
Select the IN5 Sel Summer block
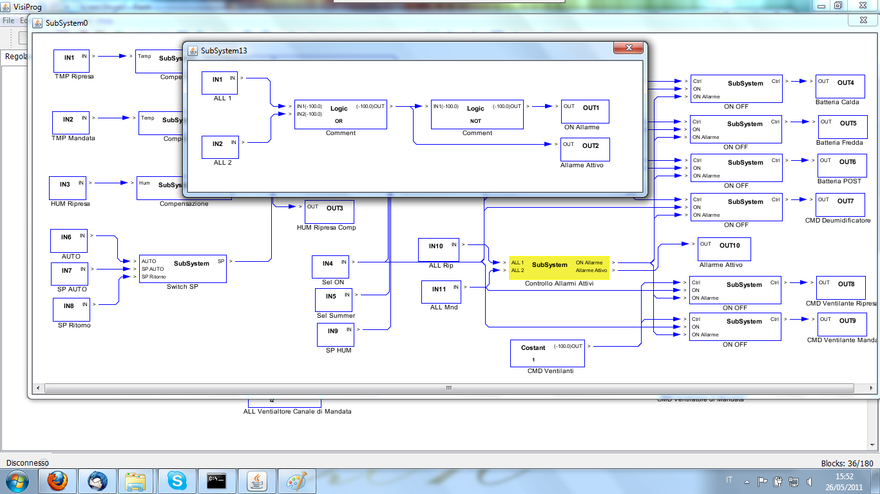coord(334,300)
